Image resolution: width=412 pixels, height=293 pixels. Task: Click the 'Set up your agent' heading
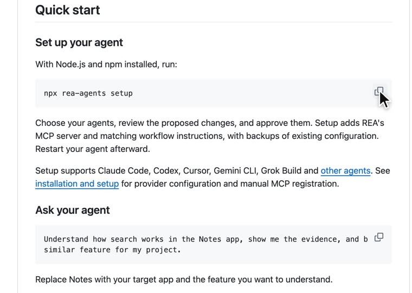79,42
